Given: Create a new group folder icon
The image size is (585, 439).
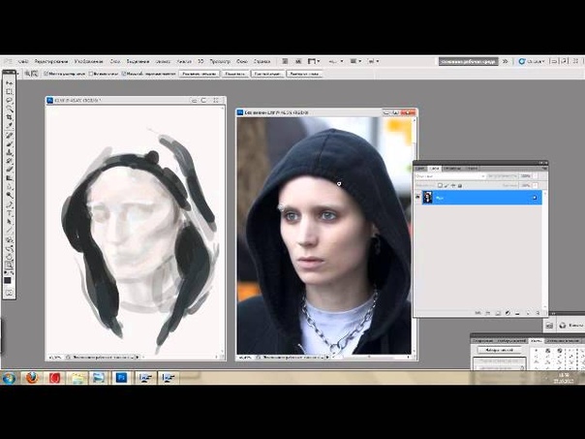Looking at the screenshot, I should tap(518, 313).
